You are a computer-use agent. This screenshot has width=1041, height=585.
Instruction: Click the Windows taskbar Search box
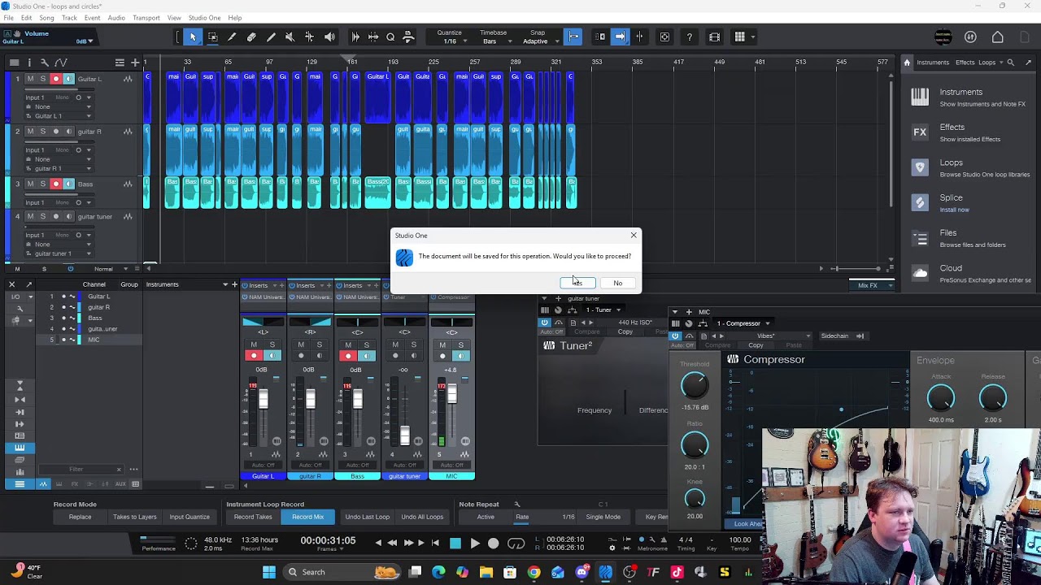(x=340, y=572)
